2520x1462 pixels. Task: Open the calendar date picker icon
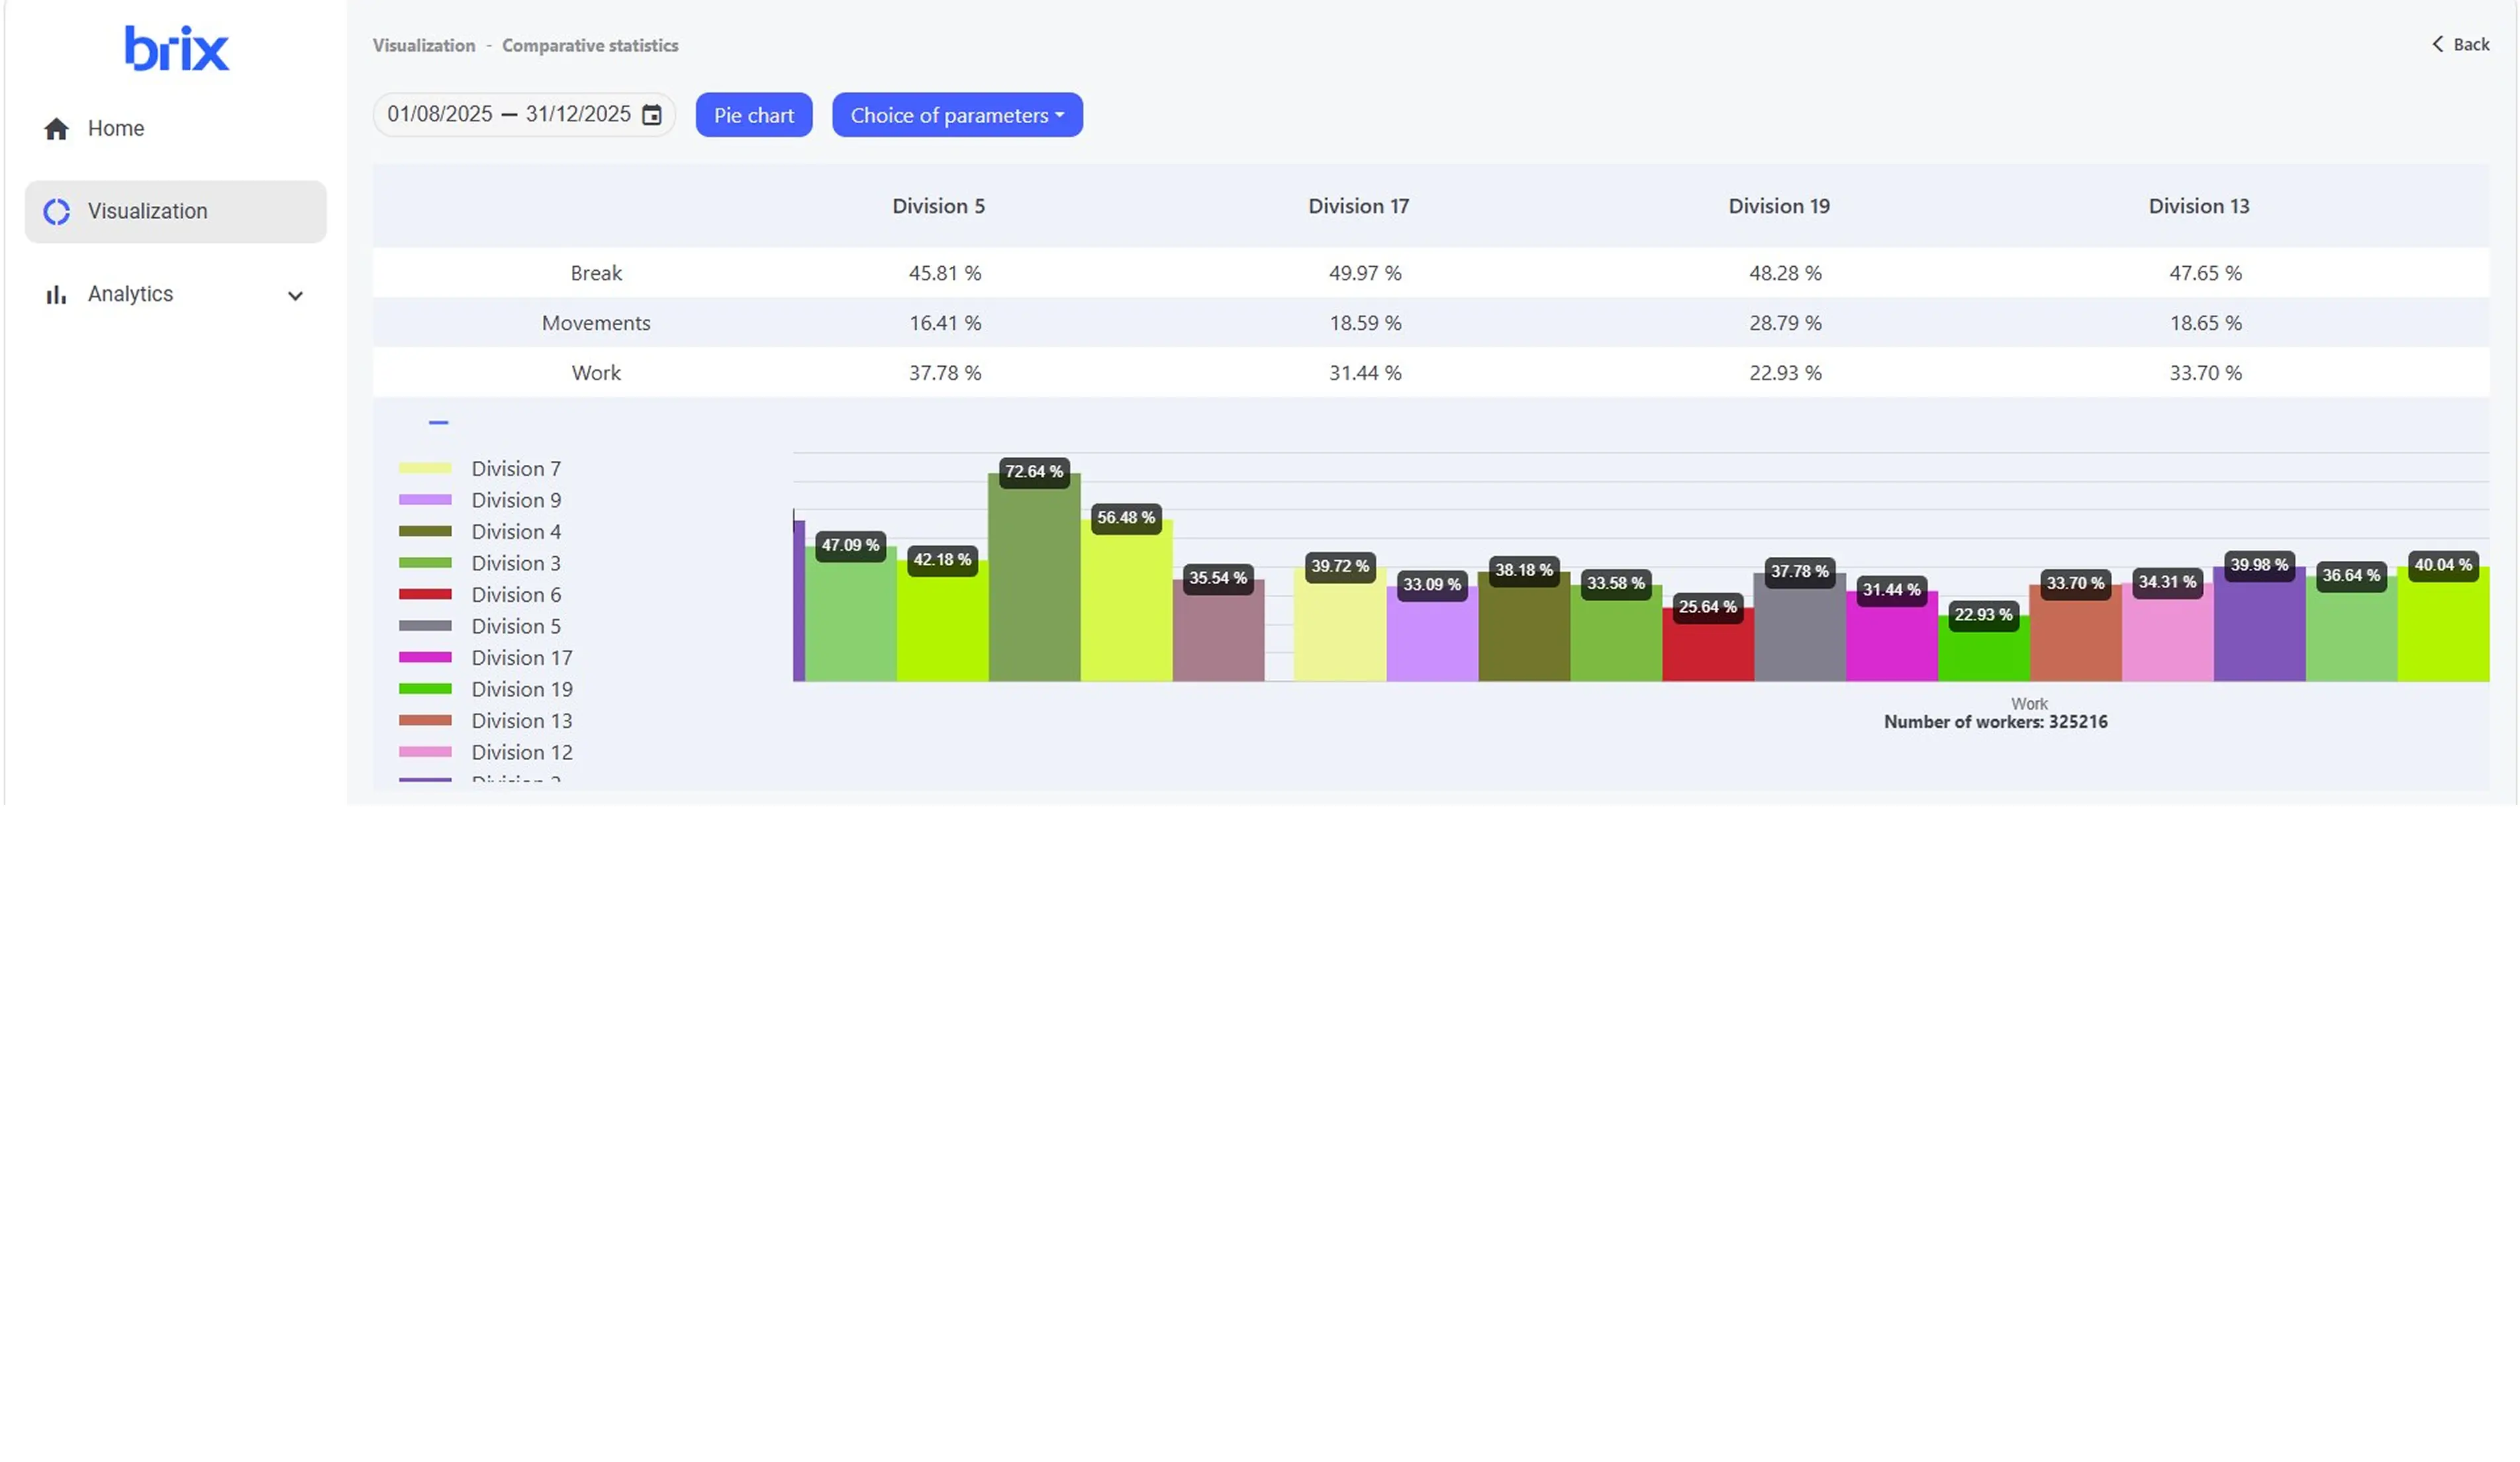pos(652,115)
